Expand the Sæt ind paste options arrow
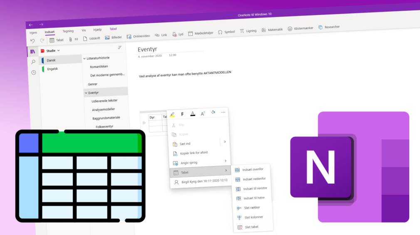 [225, 142]
